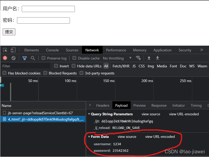The height and width of the screenshot is (157, 209).
Task: Filter by Img requests
Action: coord(151,66)
